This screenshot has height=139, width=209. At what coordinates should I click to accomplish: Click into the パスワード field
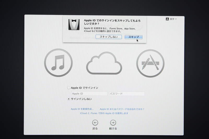[x=126, y=94]
